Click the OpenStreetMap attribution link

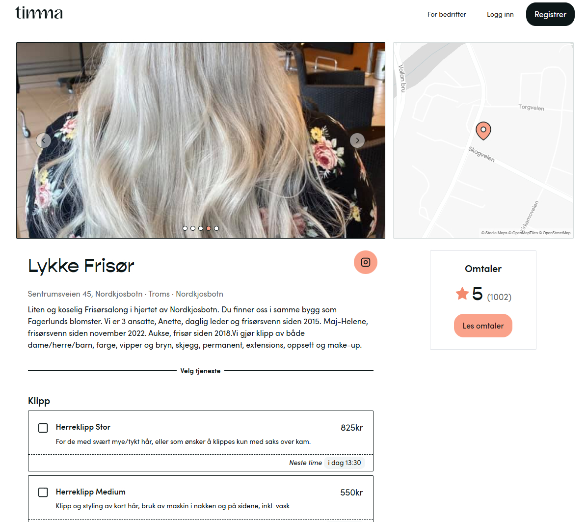556,233
